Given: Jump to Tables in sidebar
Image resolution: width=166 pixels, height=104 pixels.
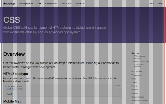Looking at the screenshot, I should pos(134,82).
